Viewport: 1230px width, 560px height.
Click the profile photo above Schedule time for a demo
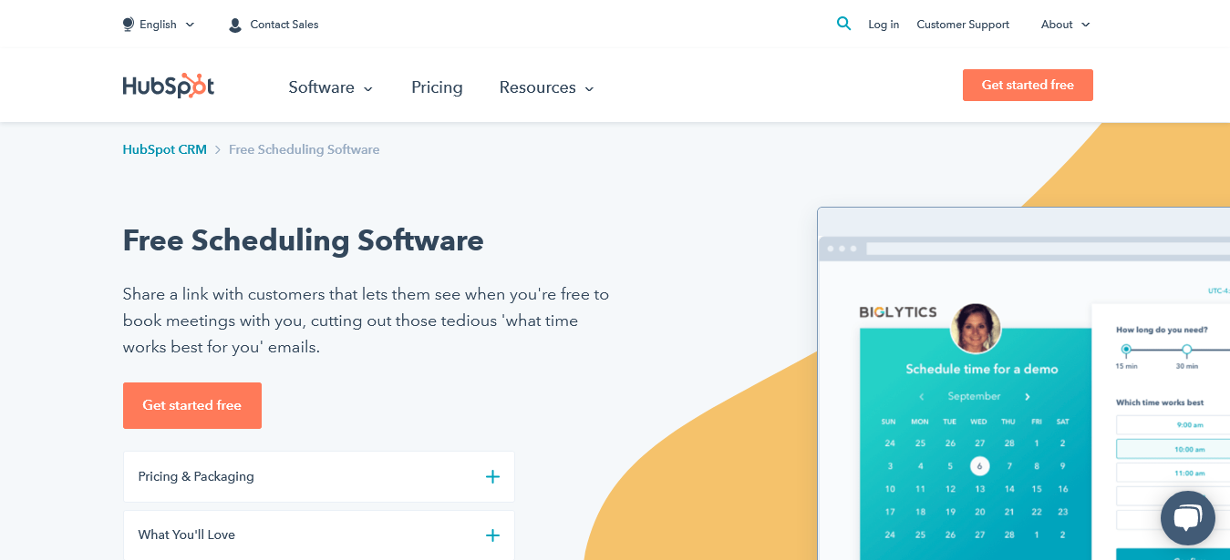[977, 329]
